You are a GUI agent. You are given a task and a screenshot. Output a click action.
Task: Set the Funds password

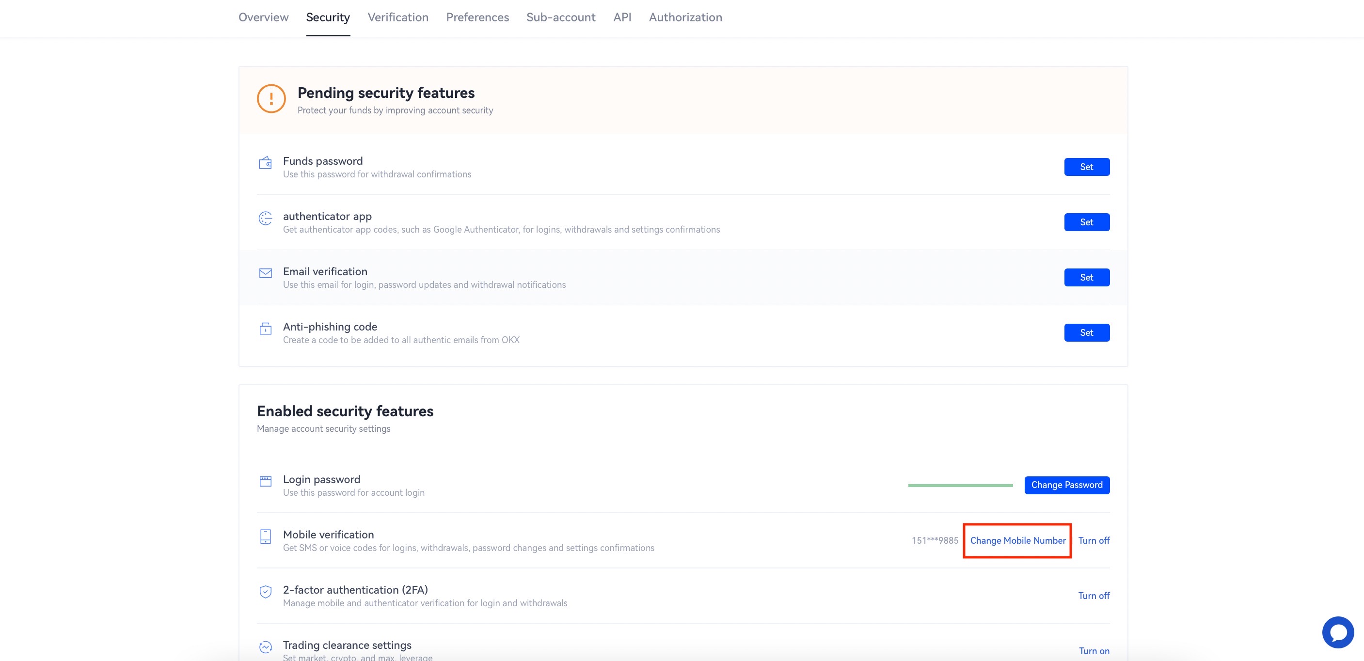pos(1087,167)
